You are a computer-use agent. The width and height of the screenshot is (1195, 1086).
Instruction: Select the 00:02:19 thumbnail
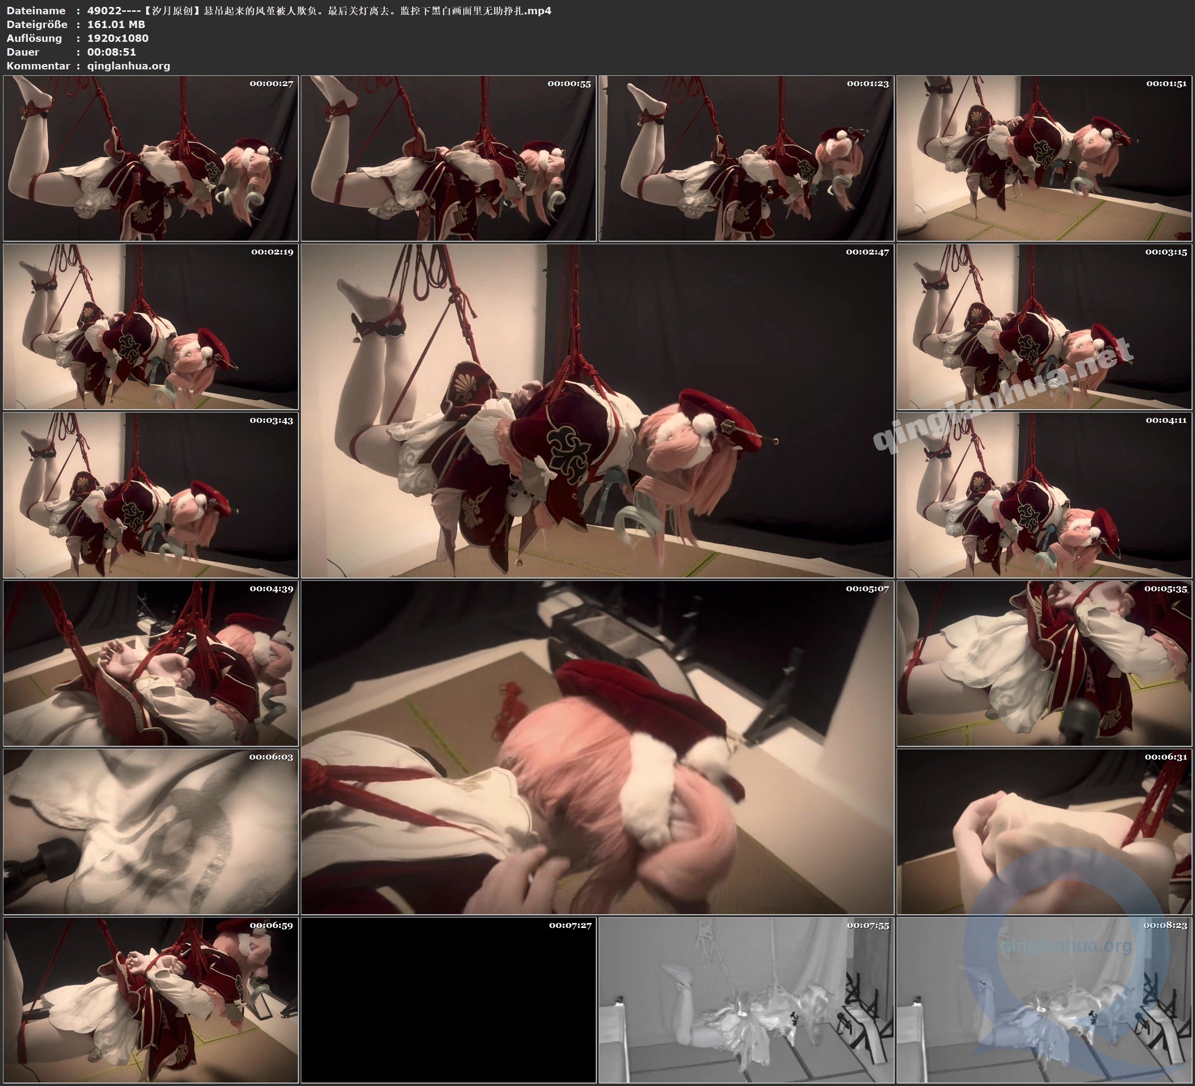pyautogui.click(x=151, y=326)
